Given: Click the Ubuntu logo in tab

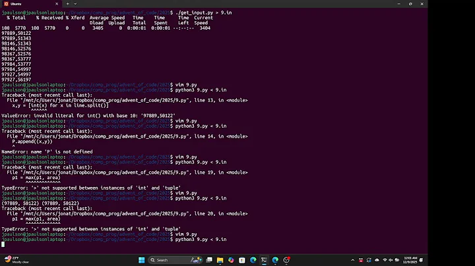Looking at the screenshot, I should tap(6, 4).
